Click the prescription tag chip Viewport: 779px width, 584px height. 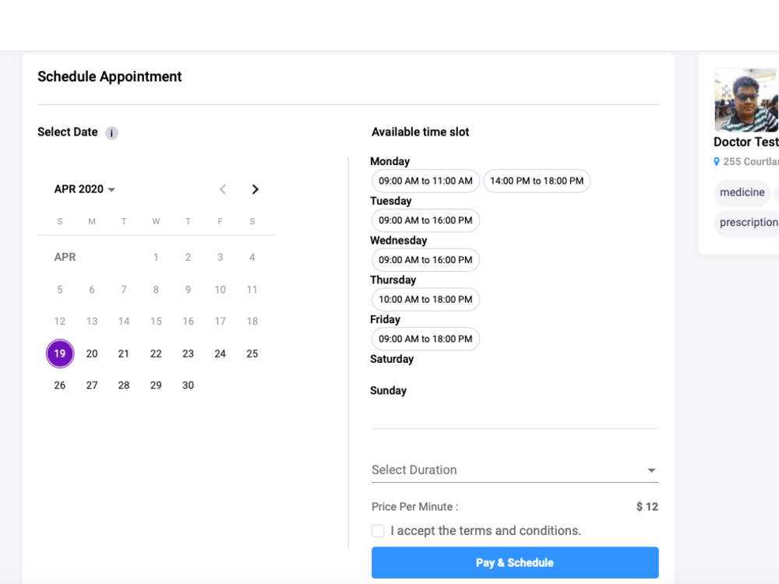748,223
